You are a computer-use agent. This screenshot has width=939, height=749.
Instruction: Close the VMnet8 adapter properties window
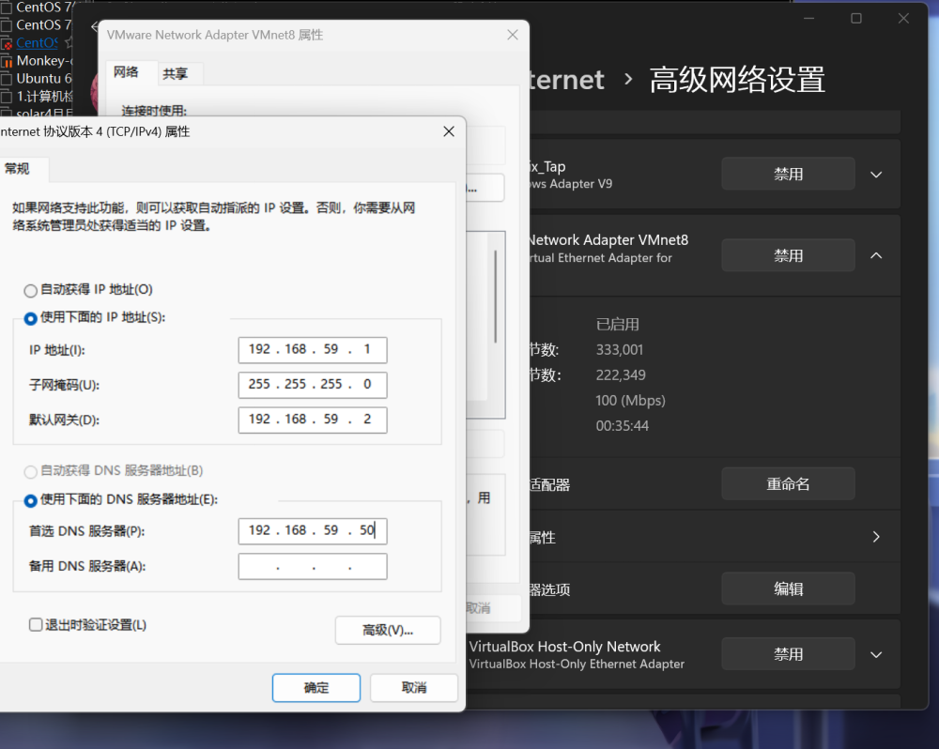[513, 35]
